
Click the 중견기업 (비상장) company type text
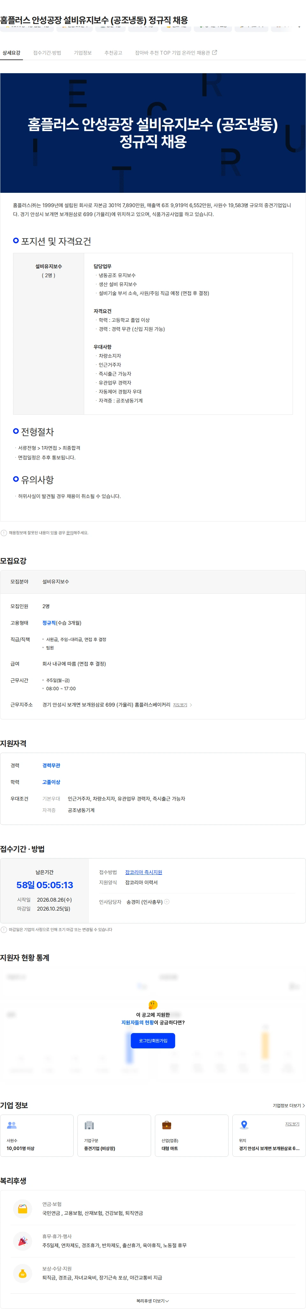99,1148
